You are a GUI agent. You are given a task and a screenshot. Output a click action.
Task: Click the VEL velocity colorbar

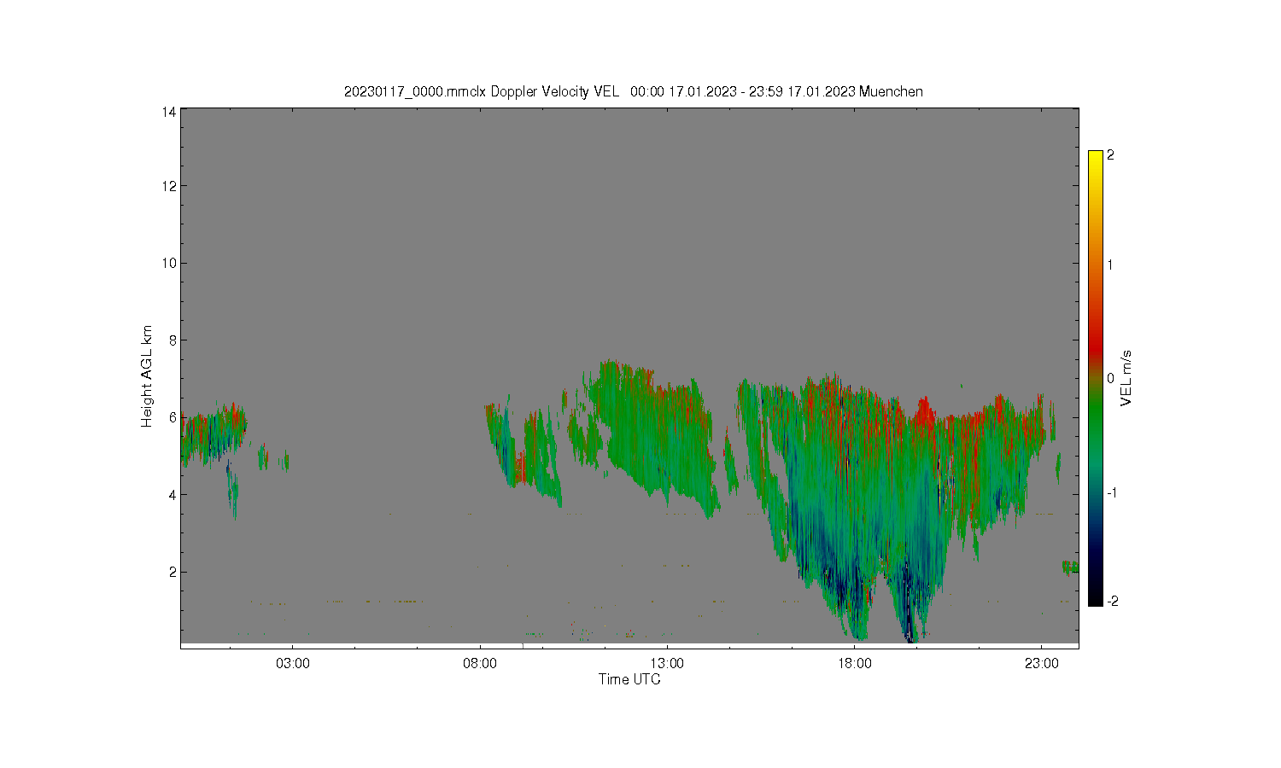pos(1096,378)
